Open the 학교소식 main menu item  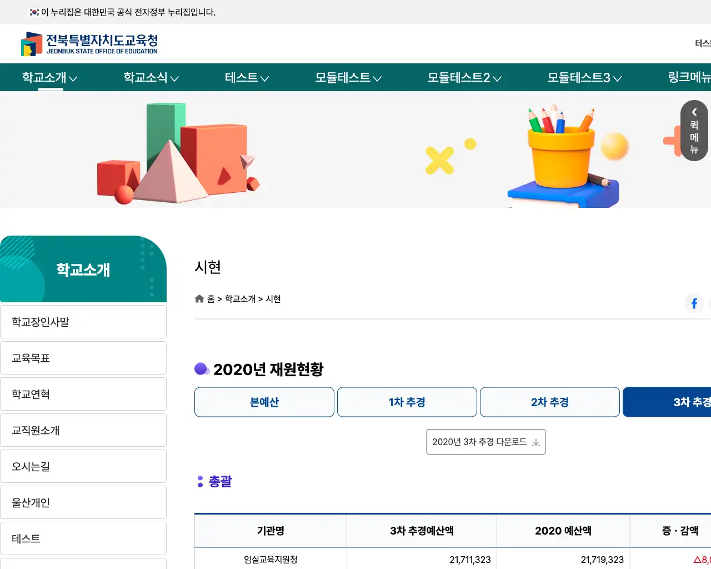[x=146, y=78]
